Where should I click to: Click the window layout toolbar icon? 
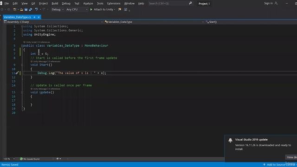click(x=126, y=9)
